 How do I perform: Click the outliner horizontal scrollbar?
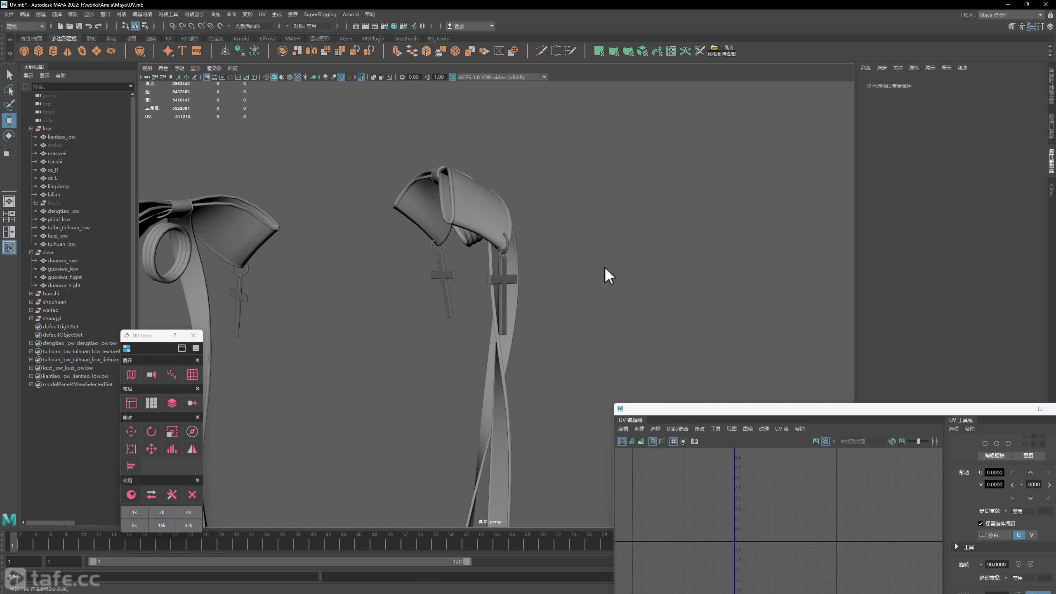point(50,522)
